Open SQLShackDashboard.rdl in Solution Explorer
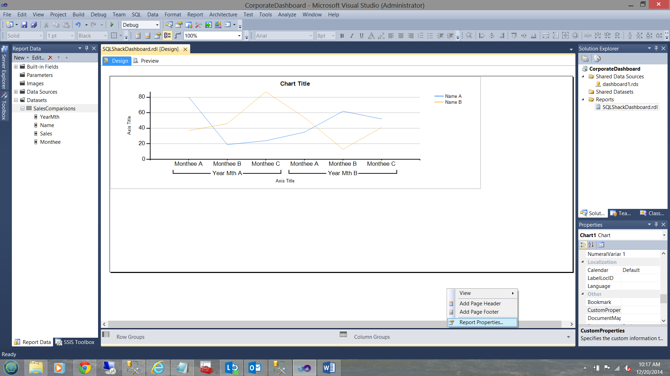 pyautogui.click(x=630, y=107)
